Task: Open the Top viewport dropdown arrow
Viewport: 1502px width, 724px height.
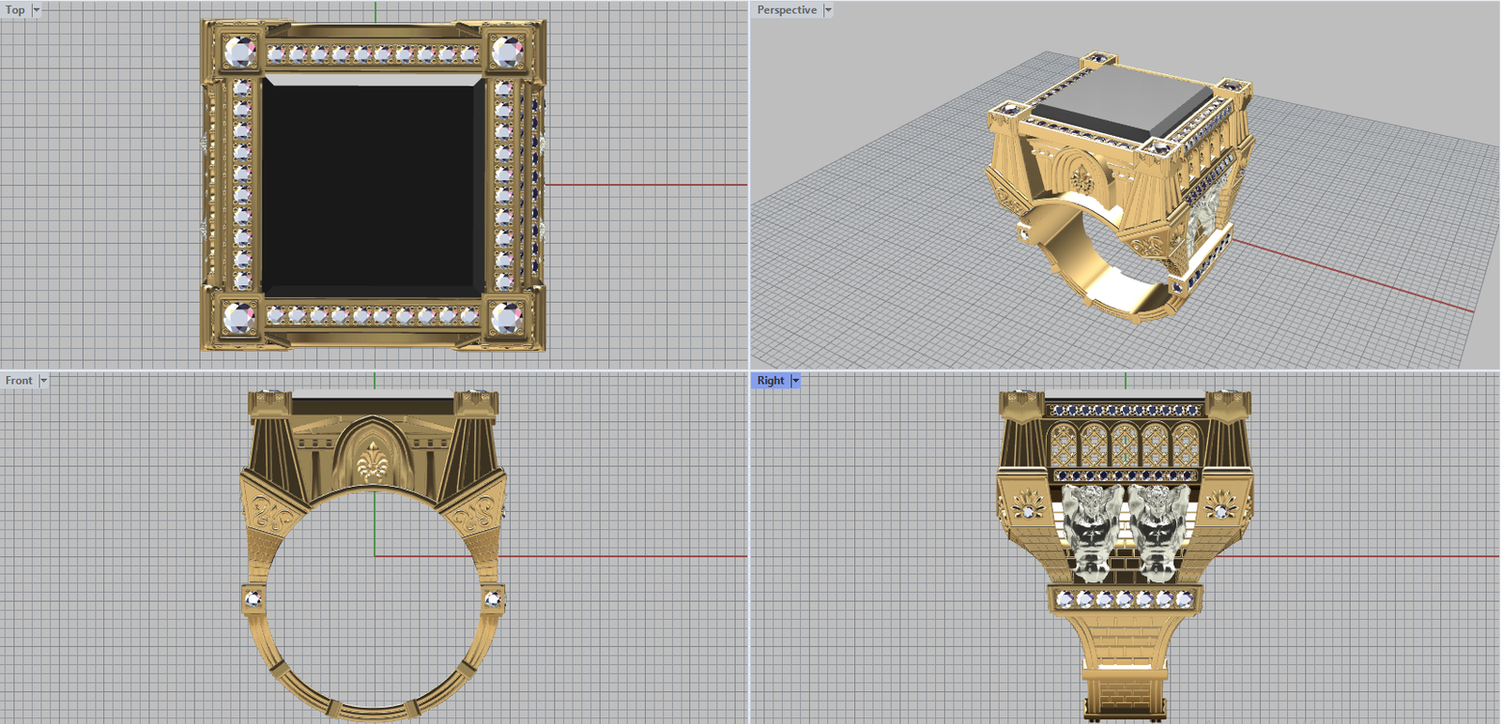Action: click(37, 10)
